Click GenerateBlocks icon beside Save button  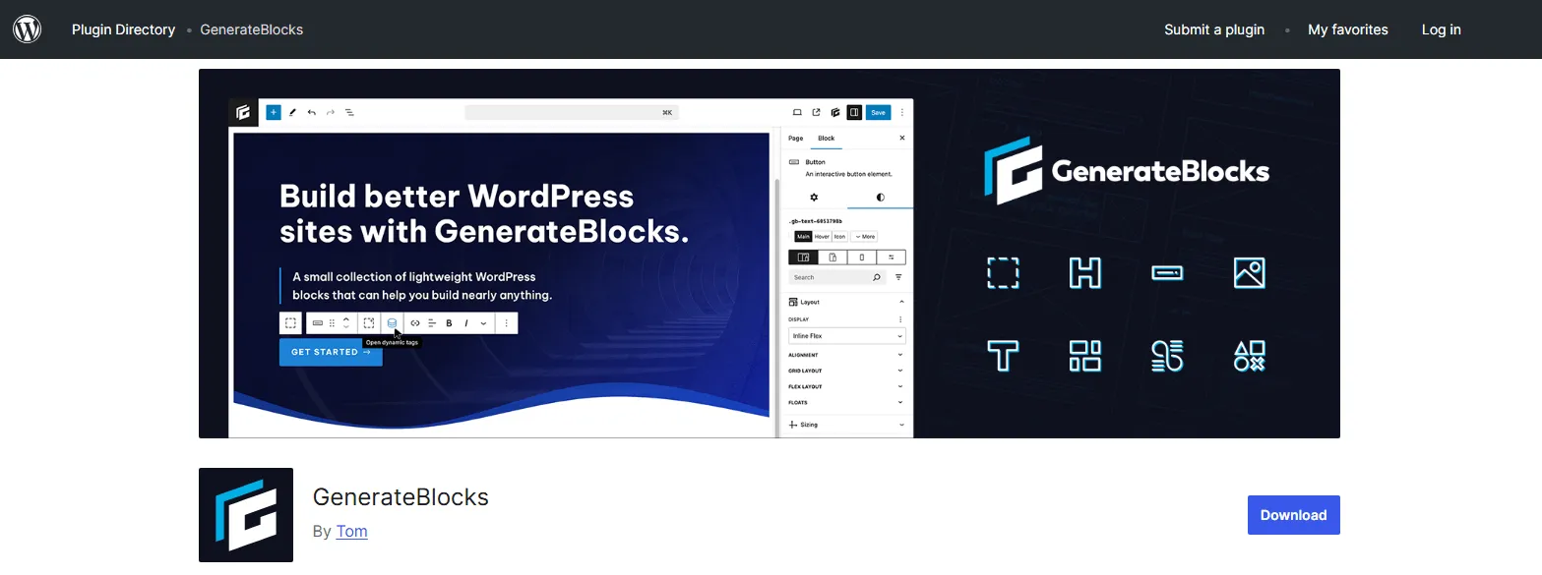834,112
